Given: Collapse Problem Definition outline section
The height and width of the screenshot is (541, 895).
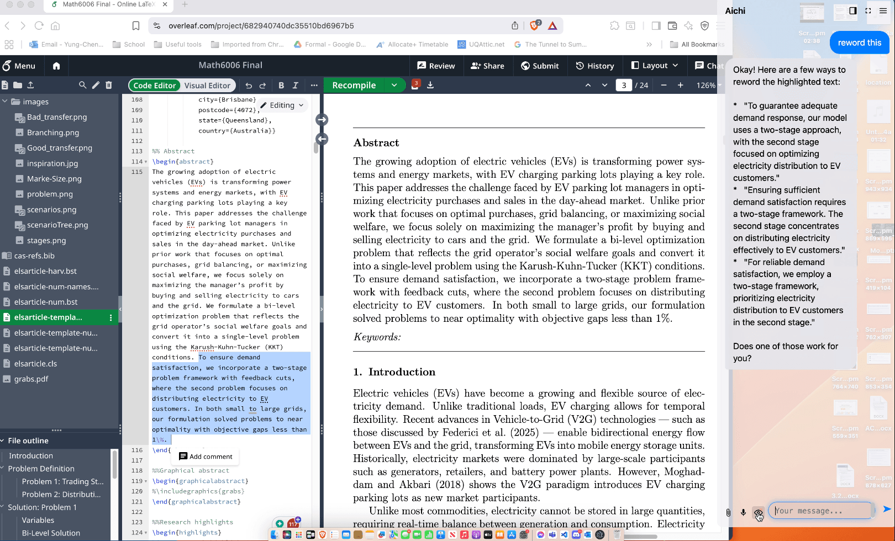Looking at the screenshot, I should (x=3, y=468).
